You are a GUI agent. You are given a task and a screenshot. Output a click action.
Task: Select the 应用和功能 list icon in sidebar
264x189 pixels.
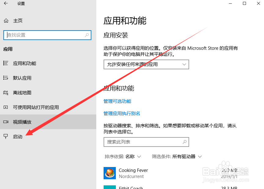(x=5, y=63)
